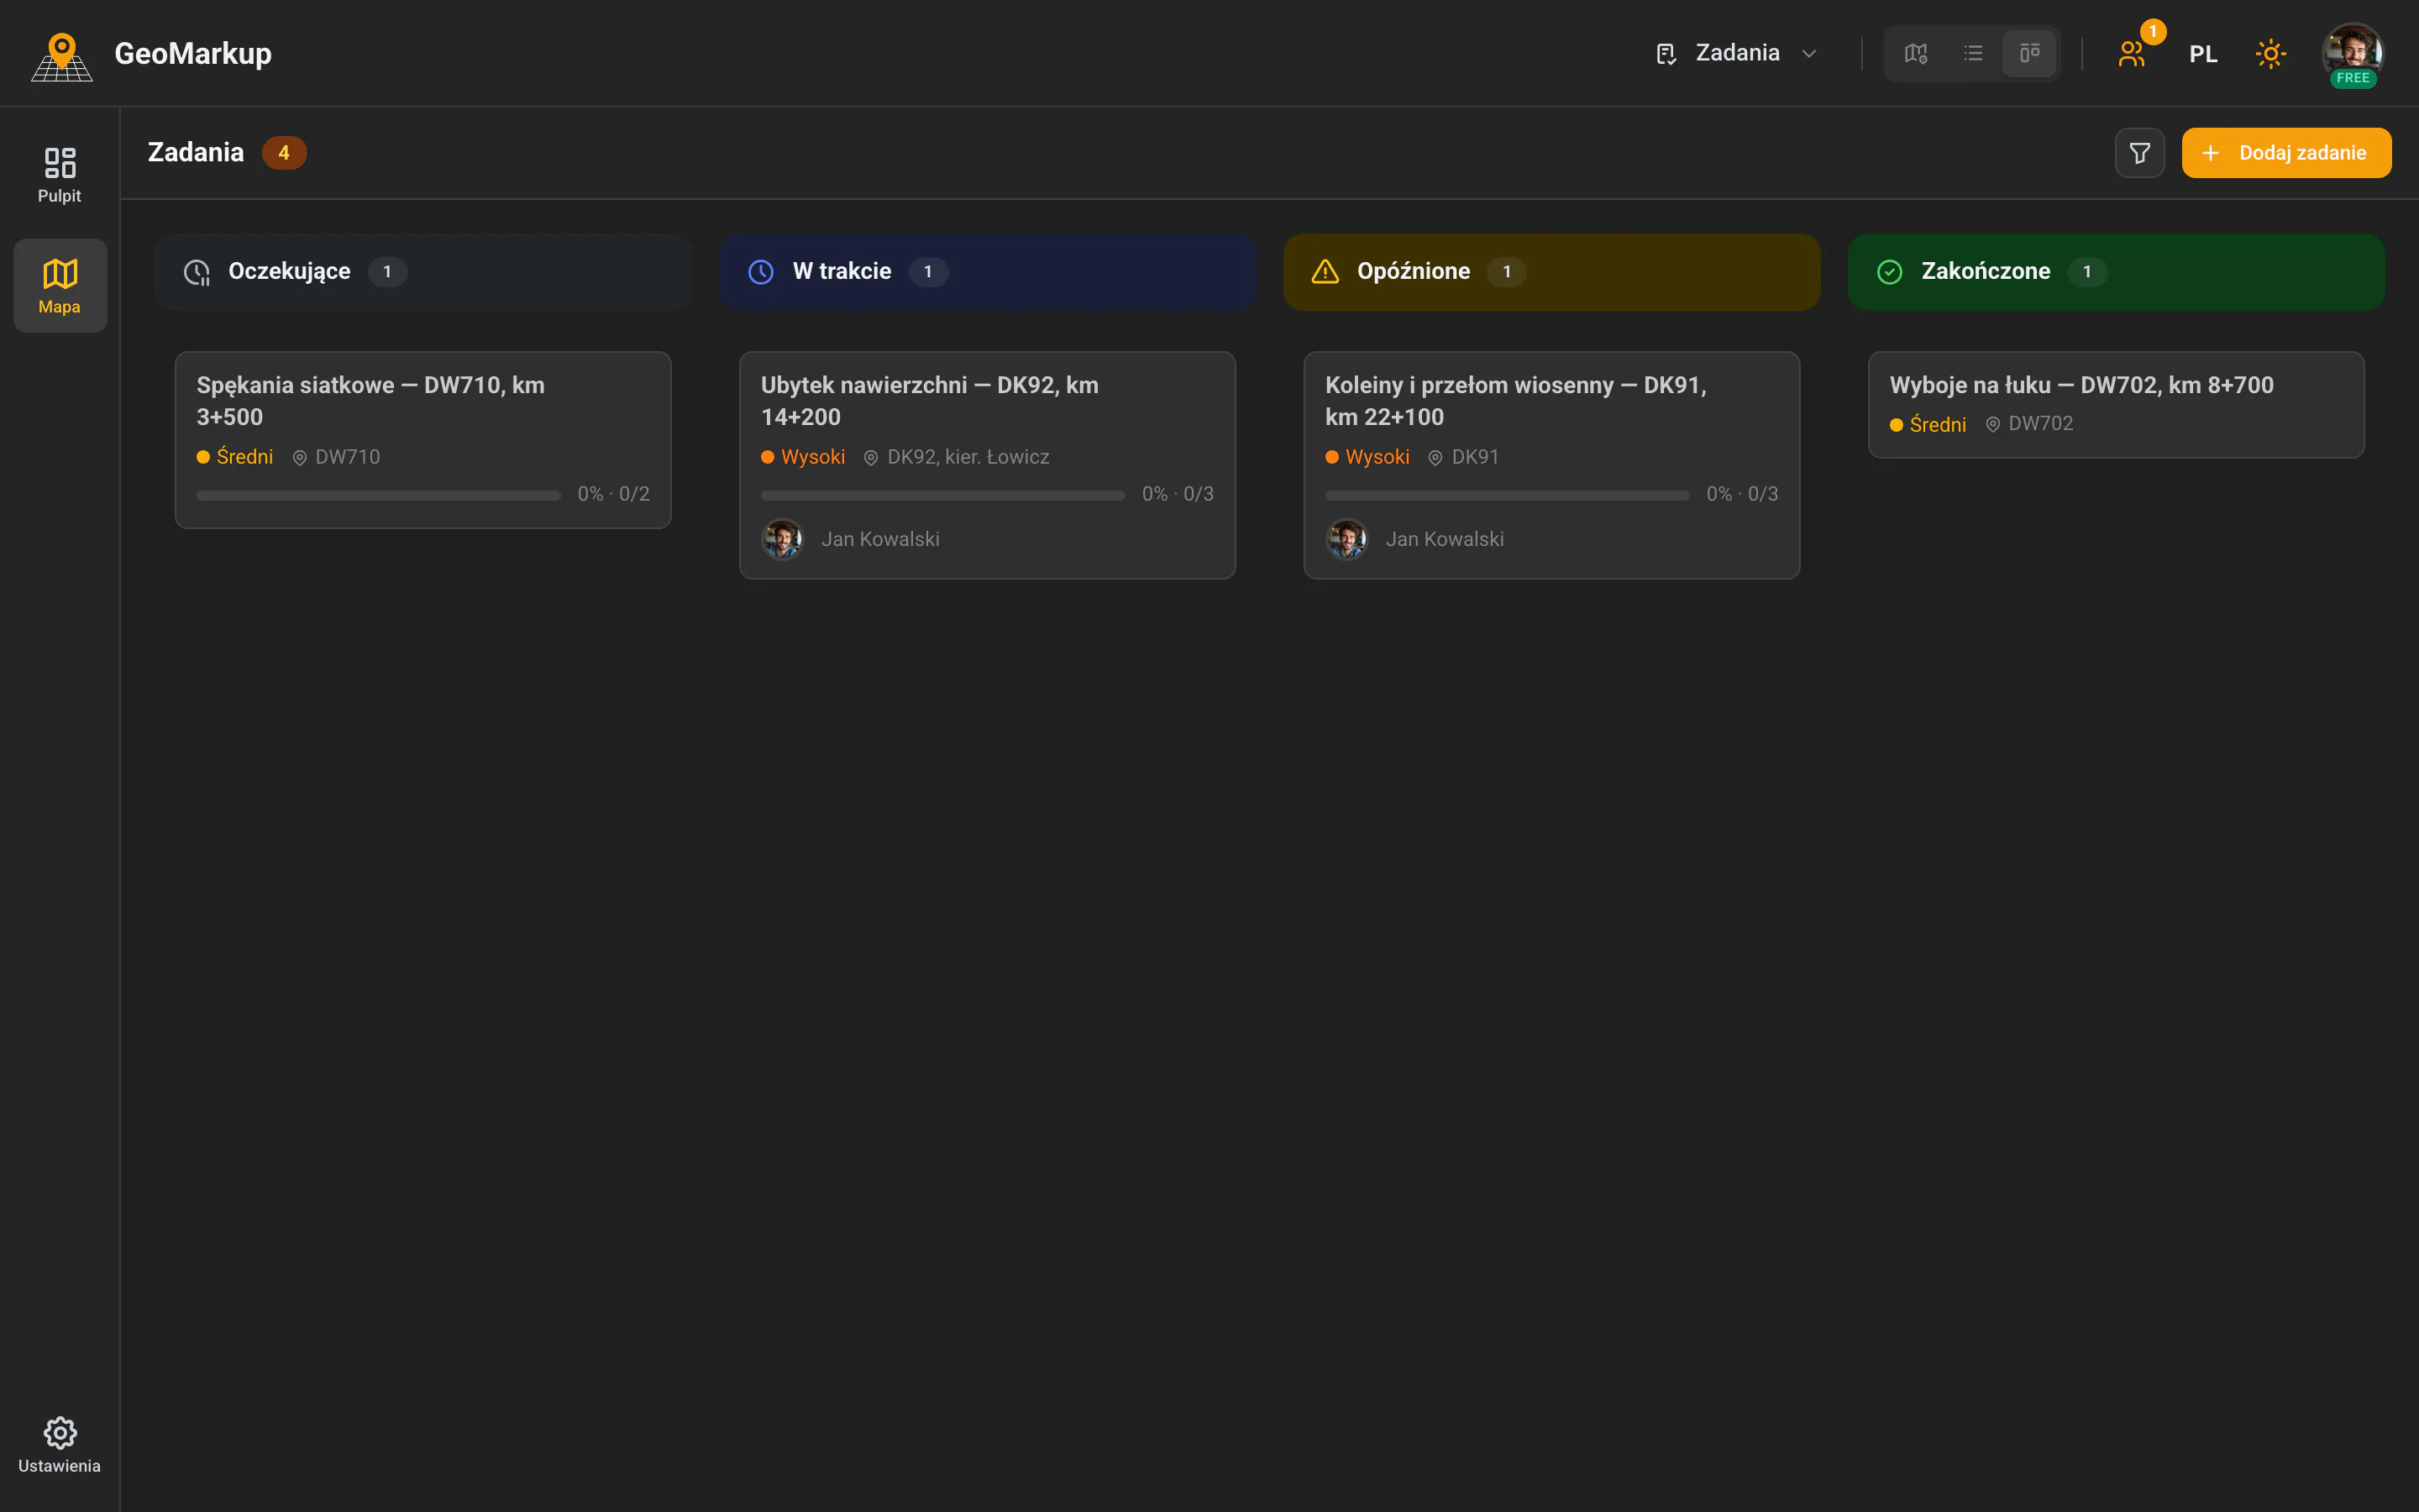
Task: Click the GeoMarkup logo icon
Action: point(62,56)
